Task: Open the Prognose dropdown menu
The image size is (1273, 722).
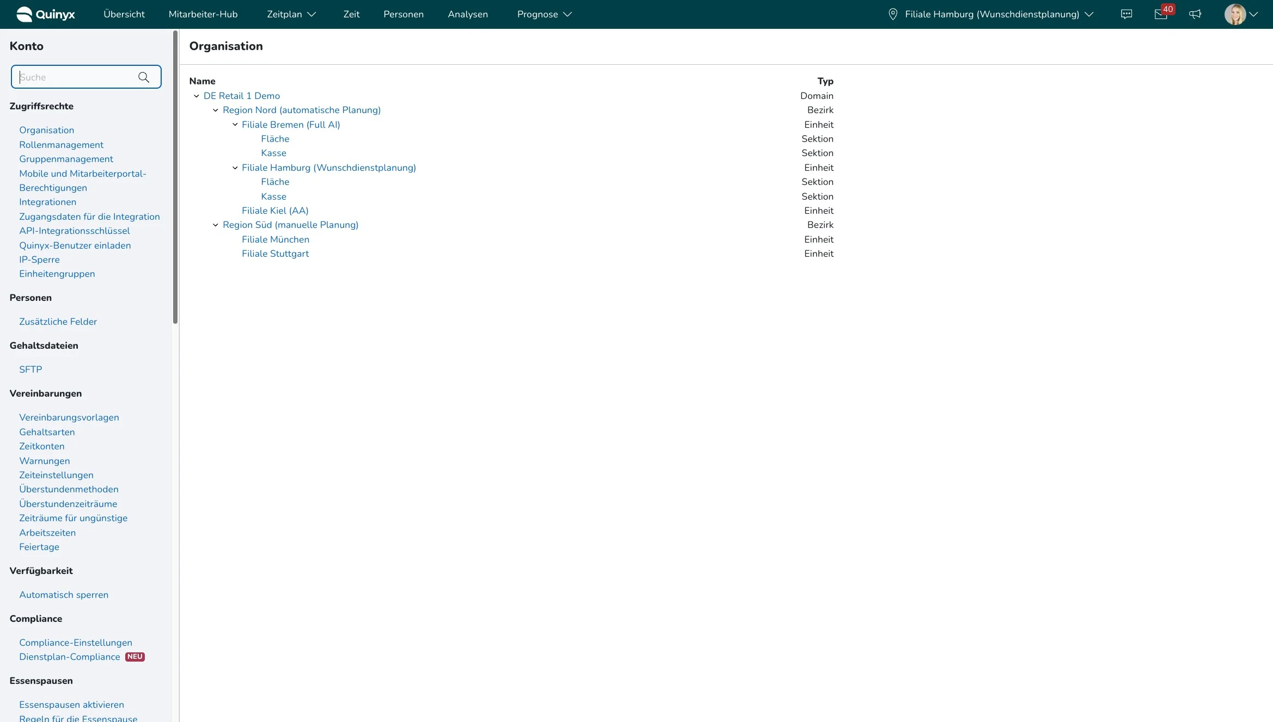Action: click(x=544, y=14)
